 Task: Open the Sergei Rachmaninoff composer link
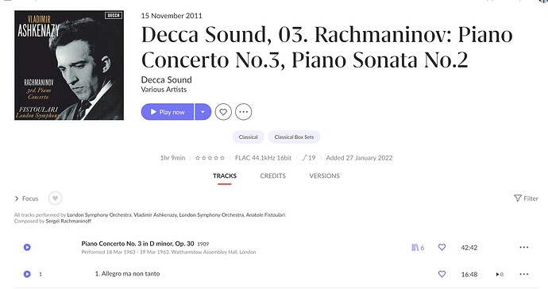(x=68, y=221)
